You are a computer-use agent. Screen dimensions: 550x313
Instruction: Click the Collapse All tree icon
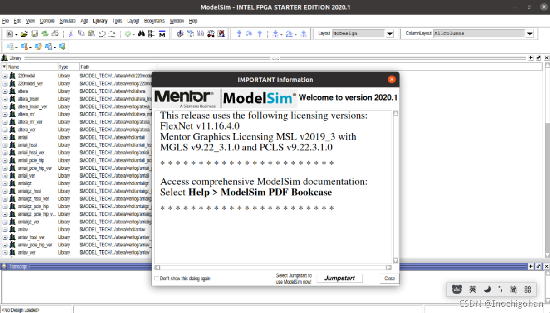[152, 34]
